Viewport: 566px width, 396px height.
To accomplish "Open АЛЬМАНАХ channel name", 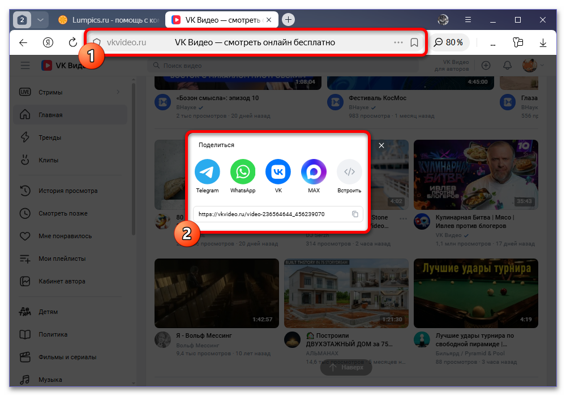I will tap(322, 354).
